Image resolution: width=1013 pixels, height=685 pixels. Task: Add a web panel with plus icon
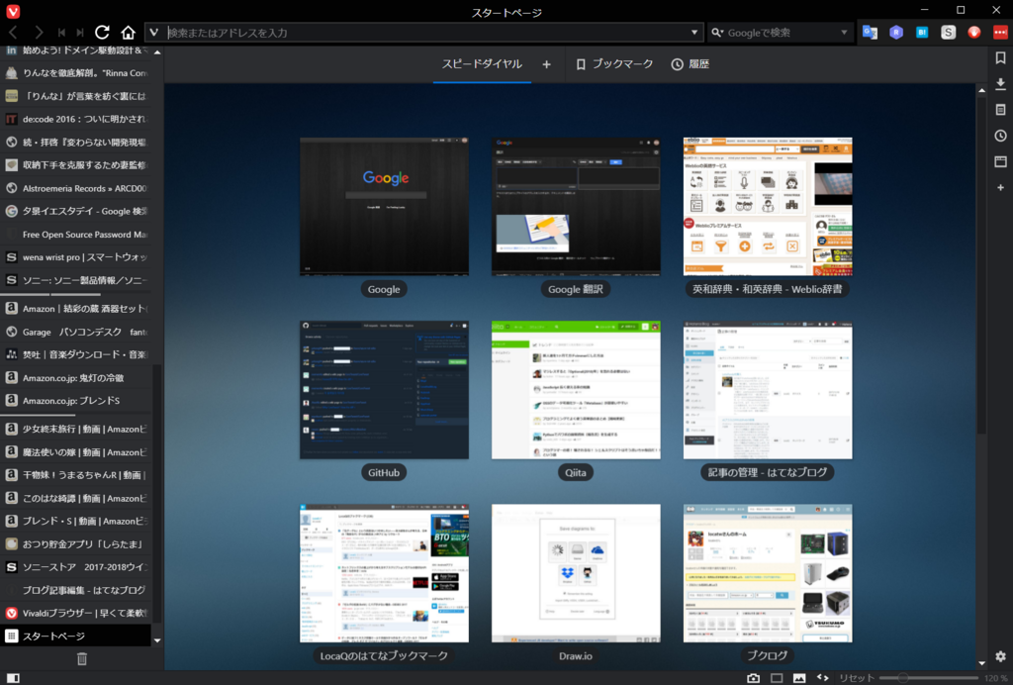tap(1000, 187)
